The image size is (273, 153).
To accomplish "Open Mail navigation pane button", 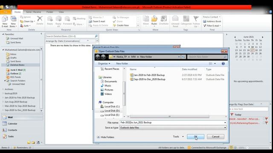I will pyautogui.click(x=22, y=117).
